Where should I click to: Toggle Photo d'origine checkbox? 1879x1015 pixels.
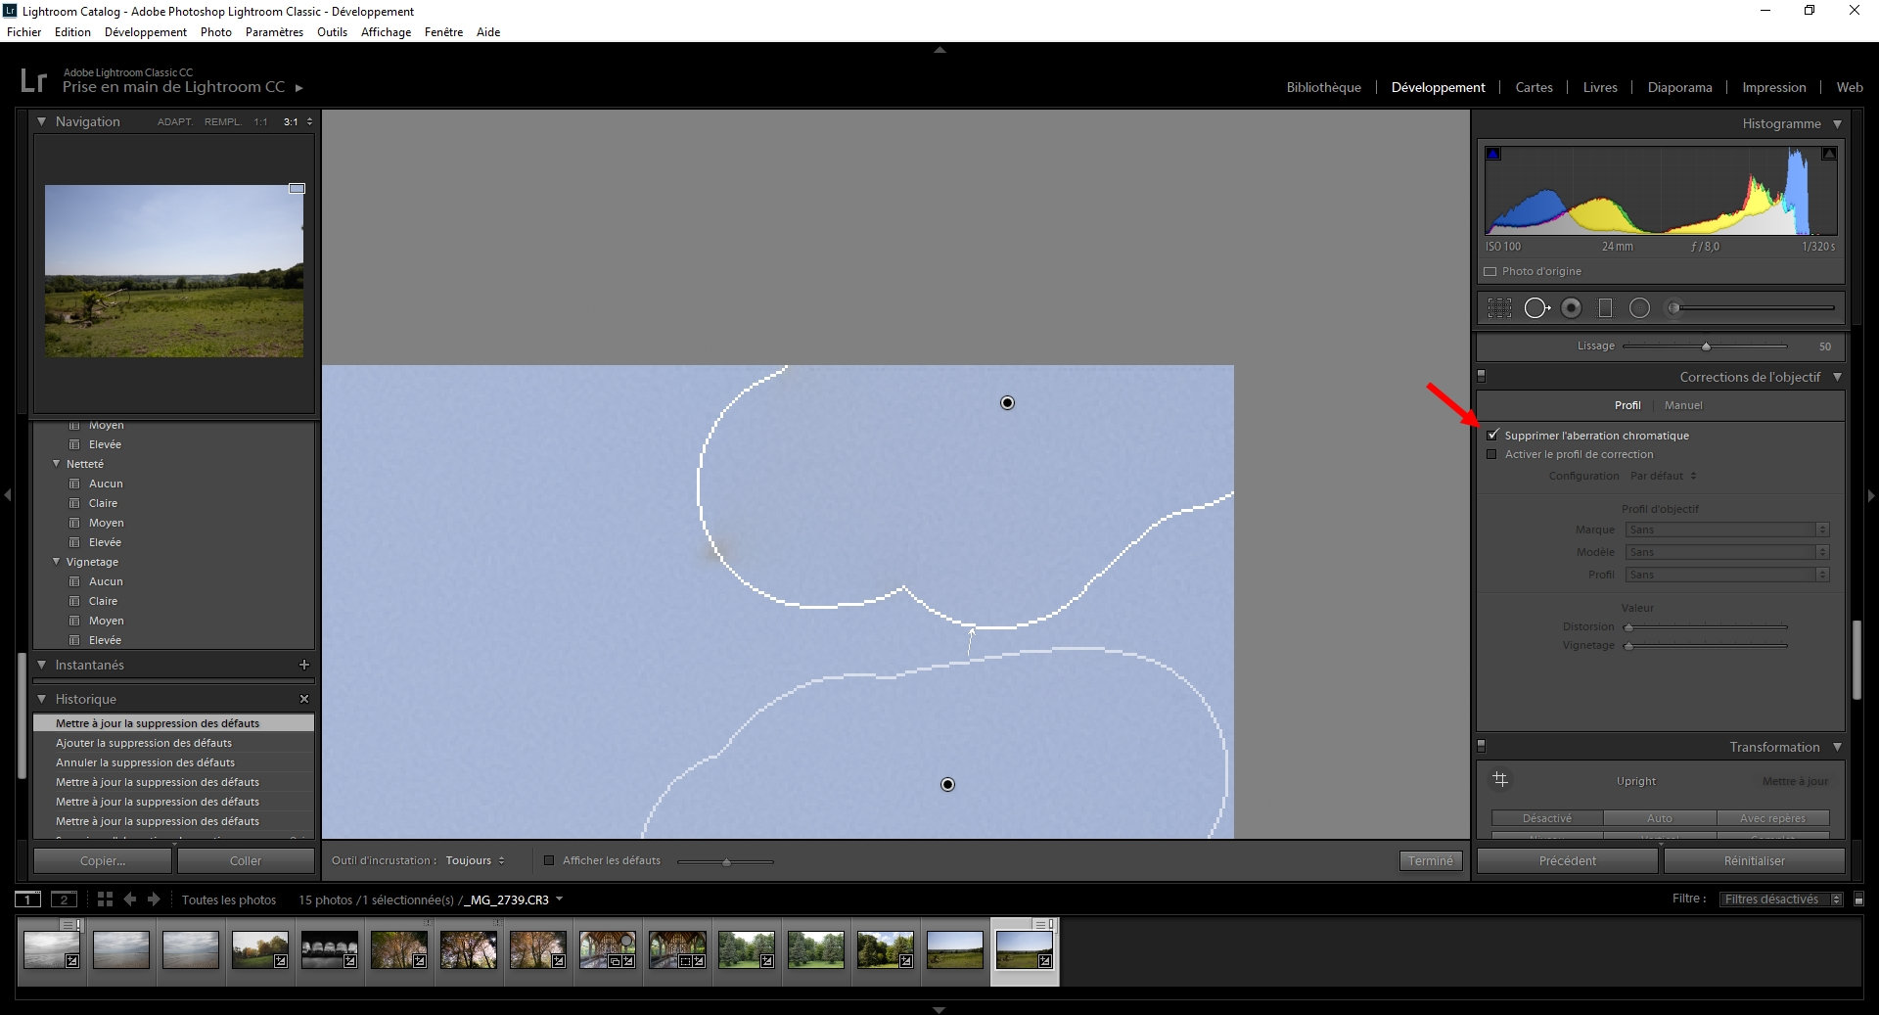pos(1490,271)
